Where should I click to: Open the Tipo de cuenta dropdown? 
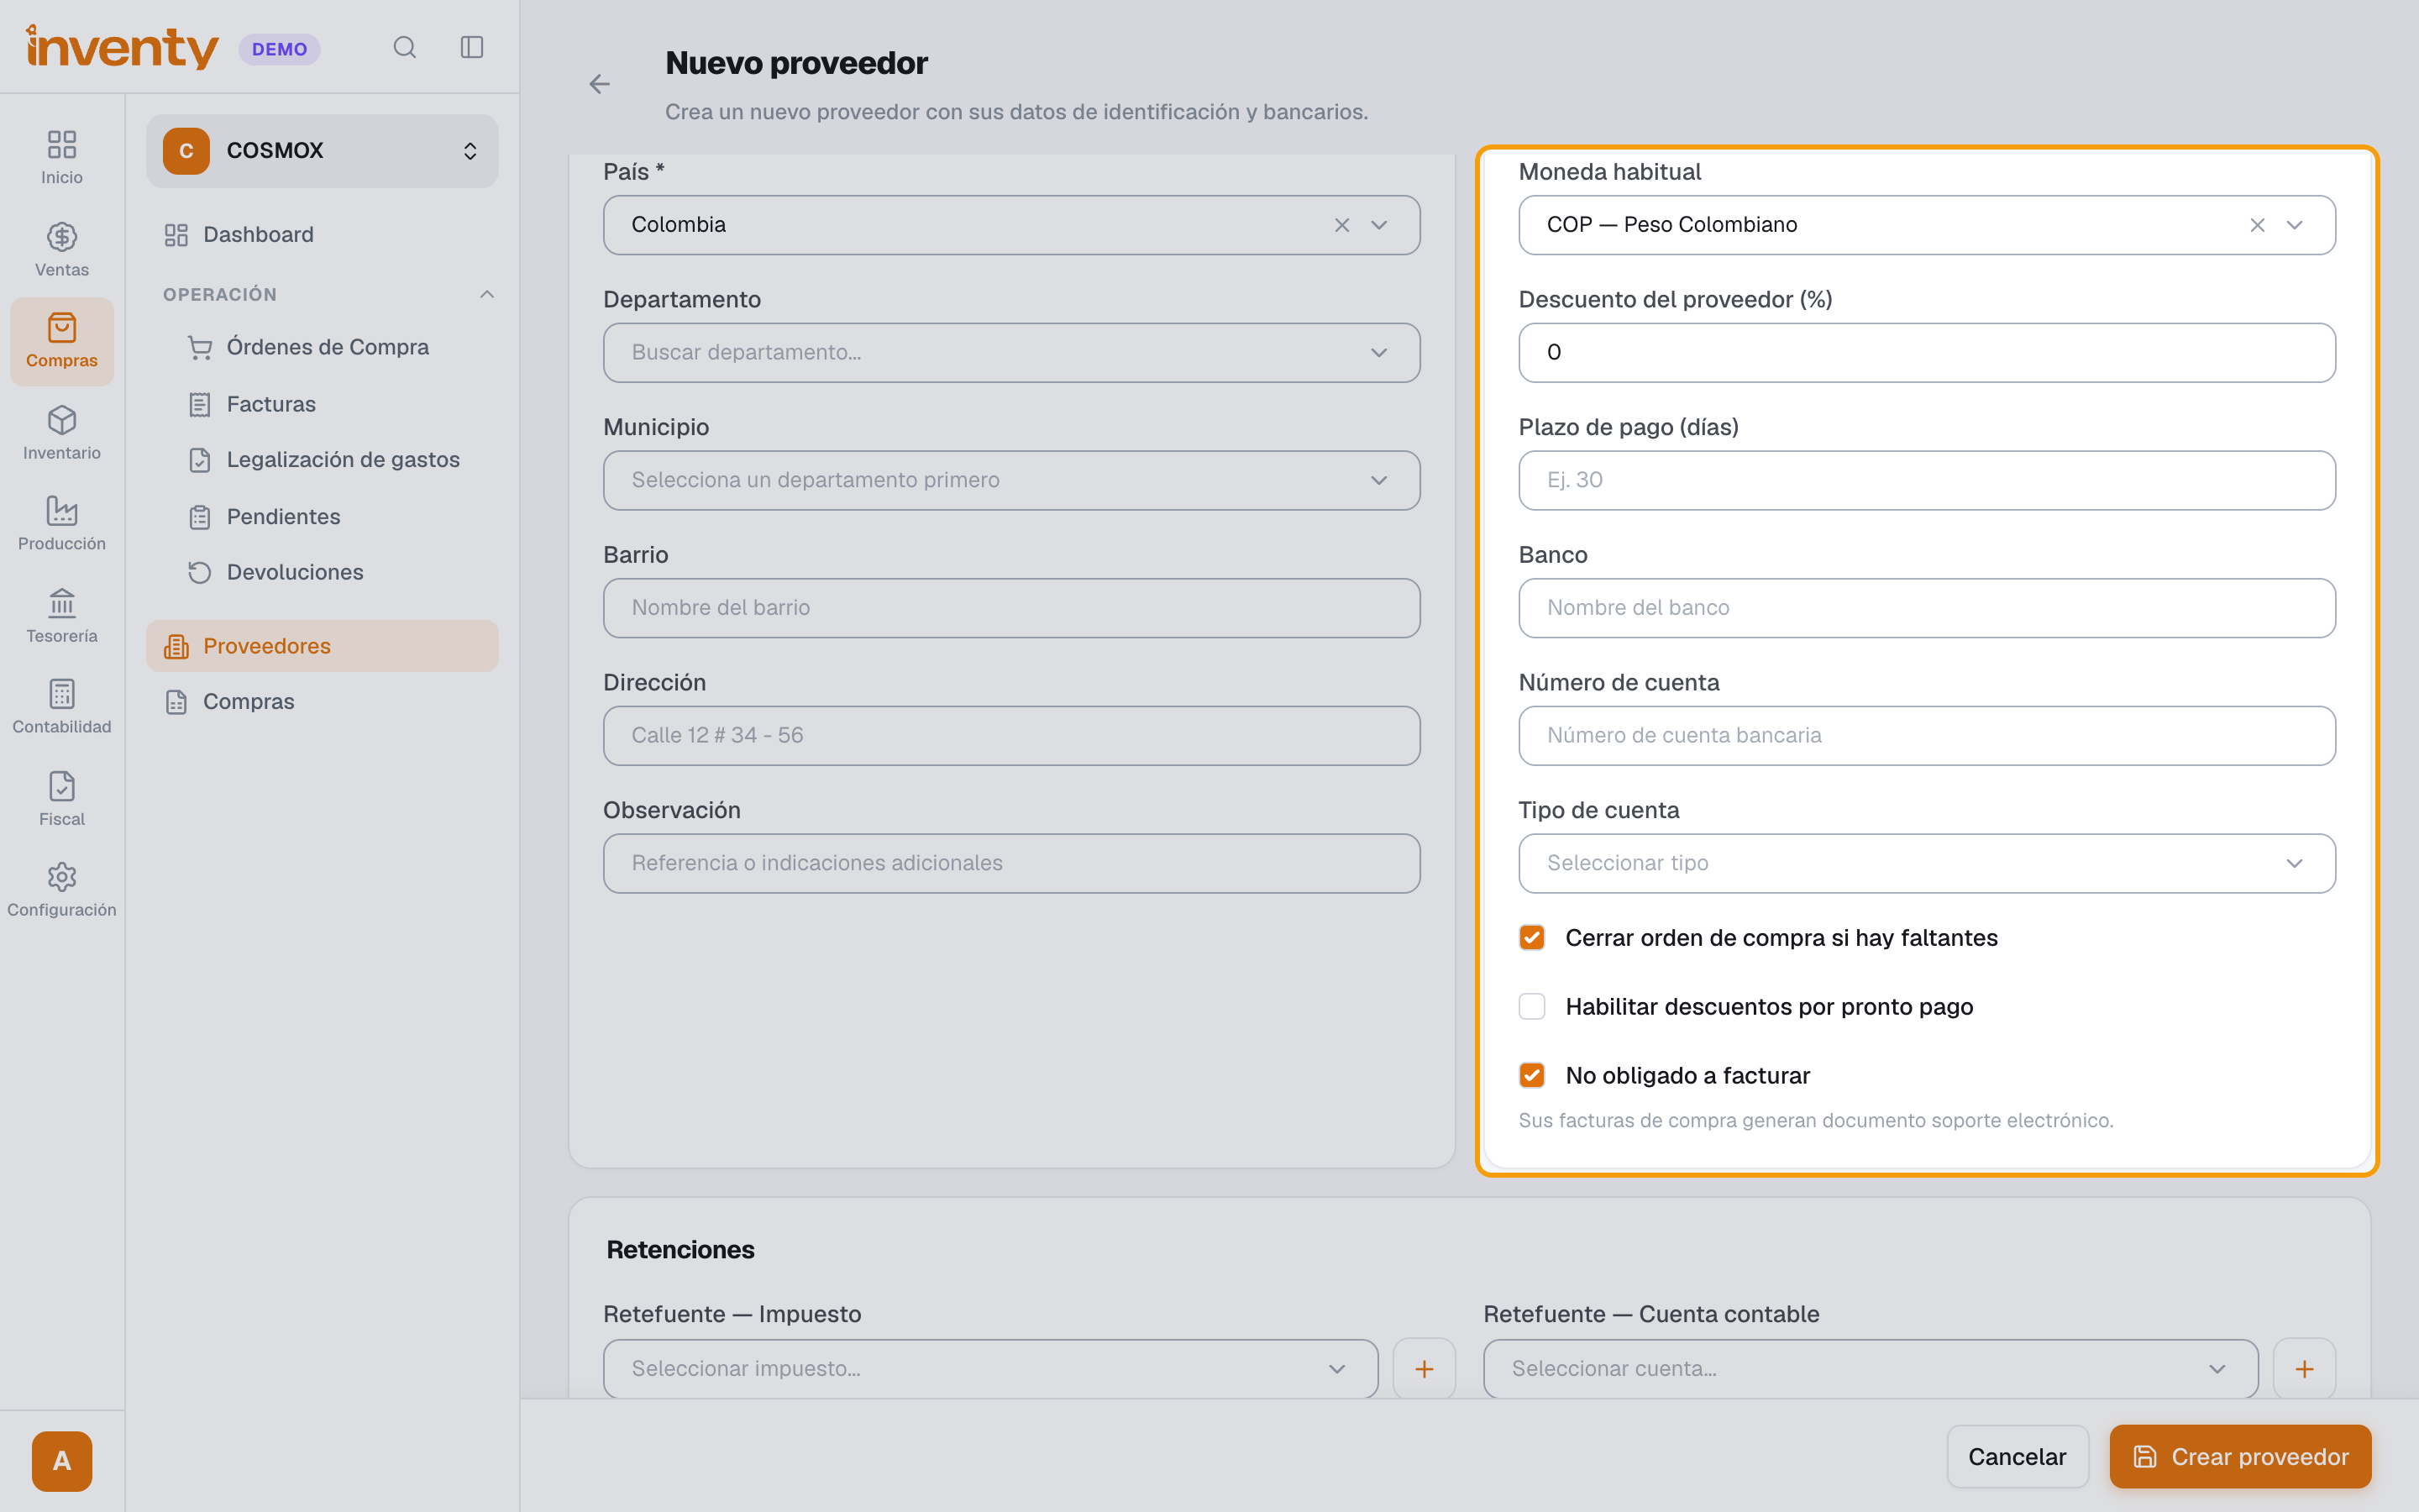click(1926, 863)
